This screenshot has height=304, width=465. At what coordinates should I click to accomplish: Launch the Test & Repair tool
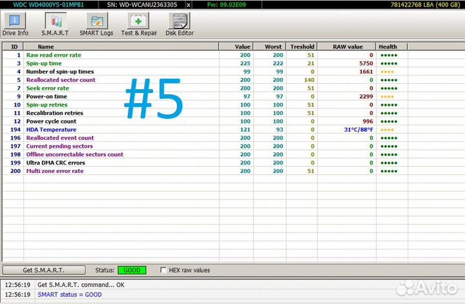point(139,24)
